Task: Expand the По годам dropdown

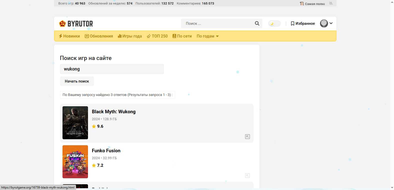Action: (208, 36)
